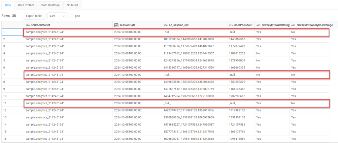The height and width of the screenshot is (143, 338).
Task: Click cell 1570880856_1351309162.1096972909
Action: point(194,117)
